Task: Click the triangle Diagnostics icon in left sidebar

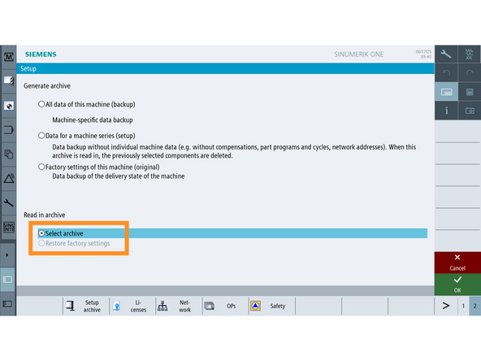Action: pos(9,178)
